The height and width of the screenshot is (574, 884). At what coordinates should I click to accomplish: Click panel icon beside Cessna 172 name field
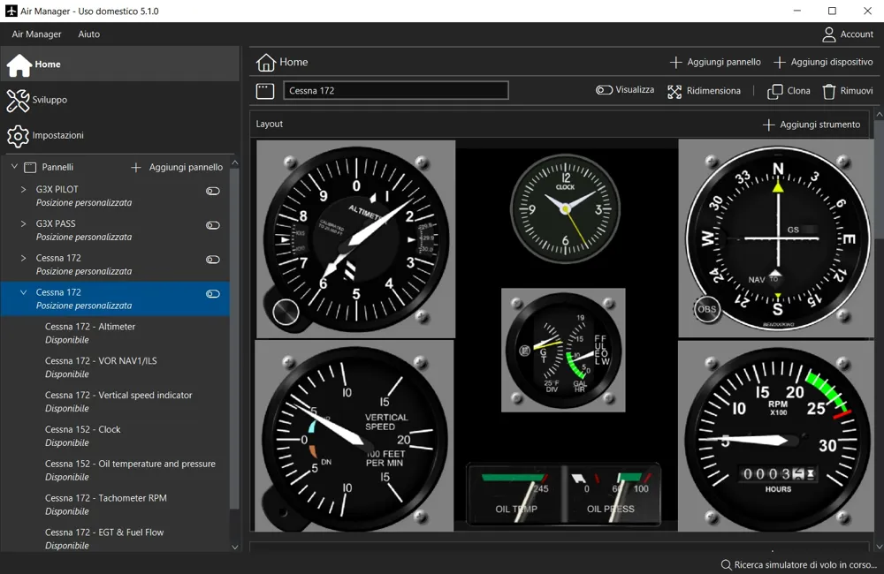pyautogui.click(x=265, y=91)
